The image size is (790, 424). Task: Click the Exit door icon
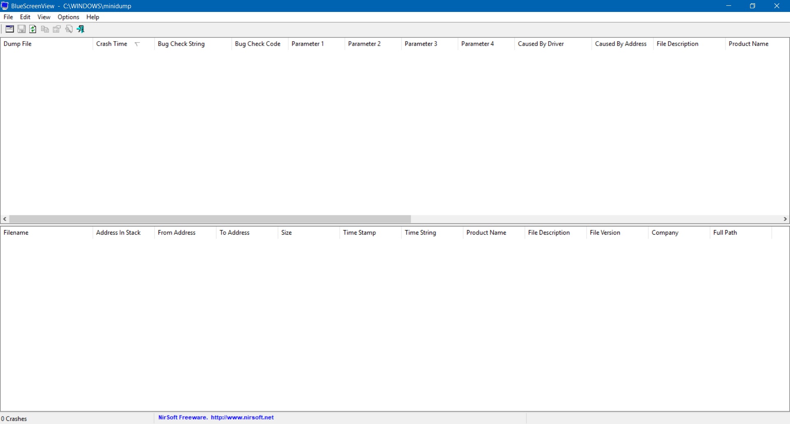(81, 29)
